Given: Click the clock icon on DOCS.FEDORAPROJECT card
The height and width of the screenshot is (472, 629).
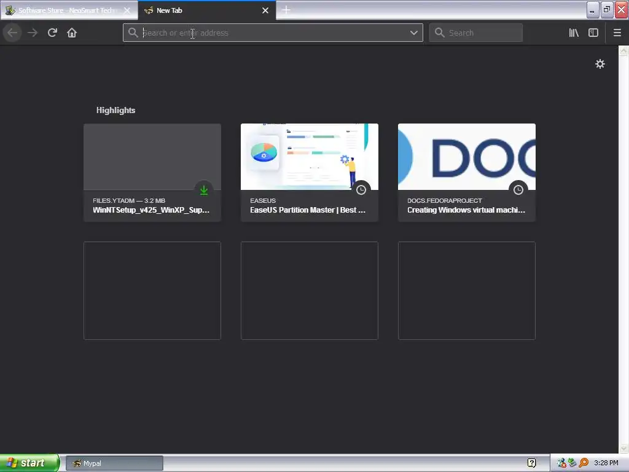Looking at the screenshot, I should tap(518, 190).
